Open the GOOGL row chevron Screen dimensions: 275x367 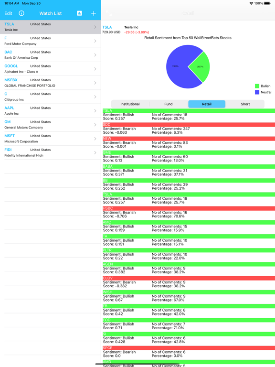coord(95,69)
